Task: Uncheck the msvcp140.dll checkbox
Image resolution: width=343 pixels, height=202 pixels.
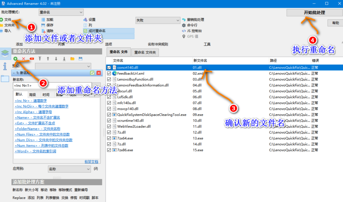Action: pyautogui.click(x=109, y=109)
